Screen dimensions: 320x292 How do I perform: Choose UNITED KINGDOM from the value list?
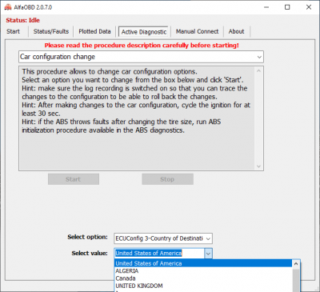tap(203, 286)
